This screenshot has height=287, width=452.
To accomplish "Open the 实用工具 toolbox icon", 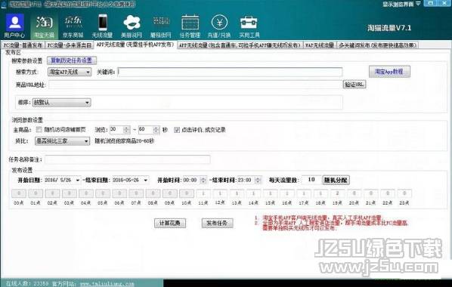I will [x=249, y=26].
